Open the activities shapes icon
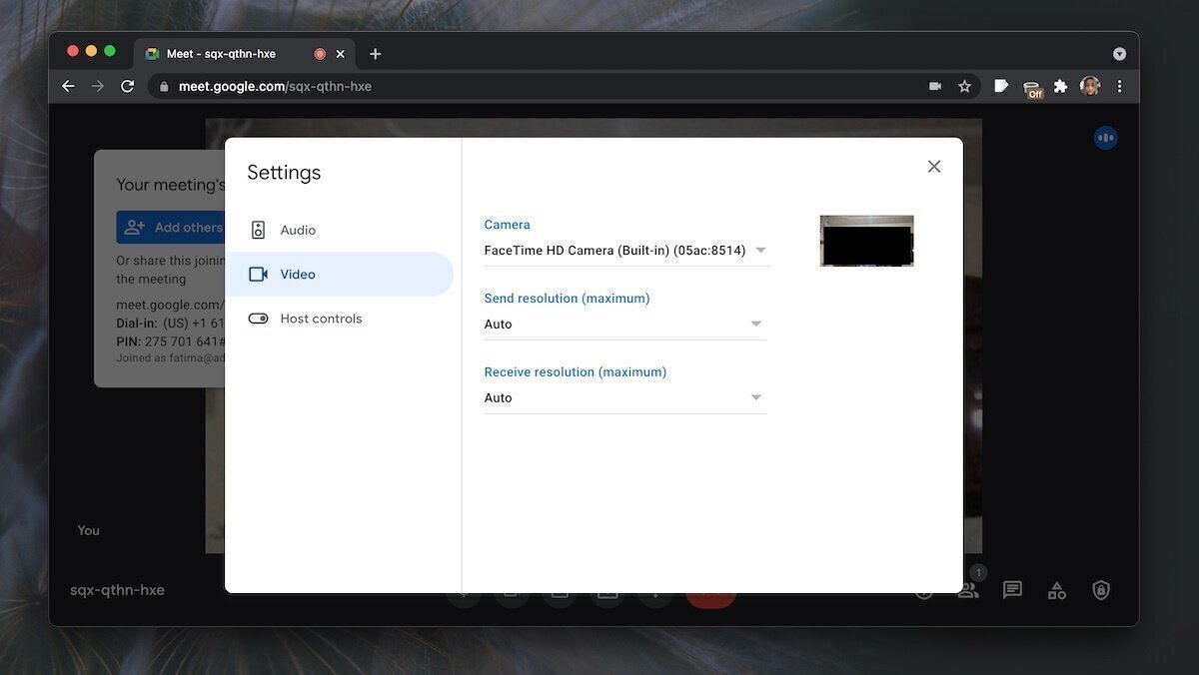This screenshot has height=675, width=1199. click(x=1056, y=590)
